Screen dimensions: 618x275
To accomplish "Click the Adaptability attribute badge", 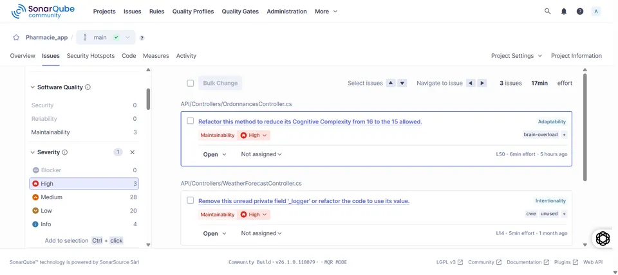I will coord(552,121).
